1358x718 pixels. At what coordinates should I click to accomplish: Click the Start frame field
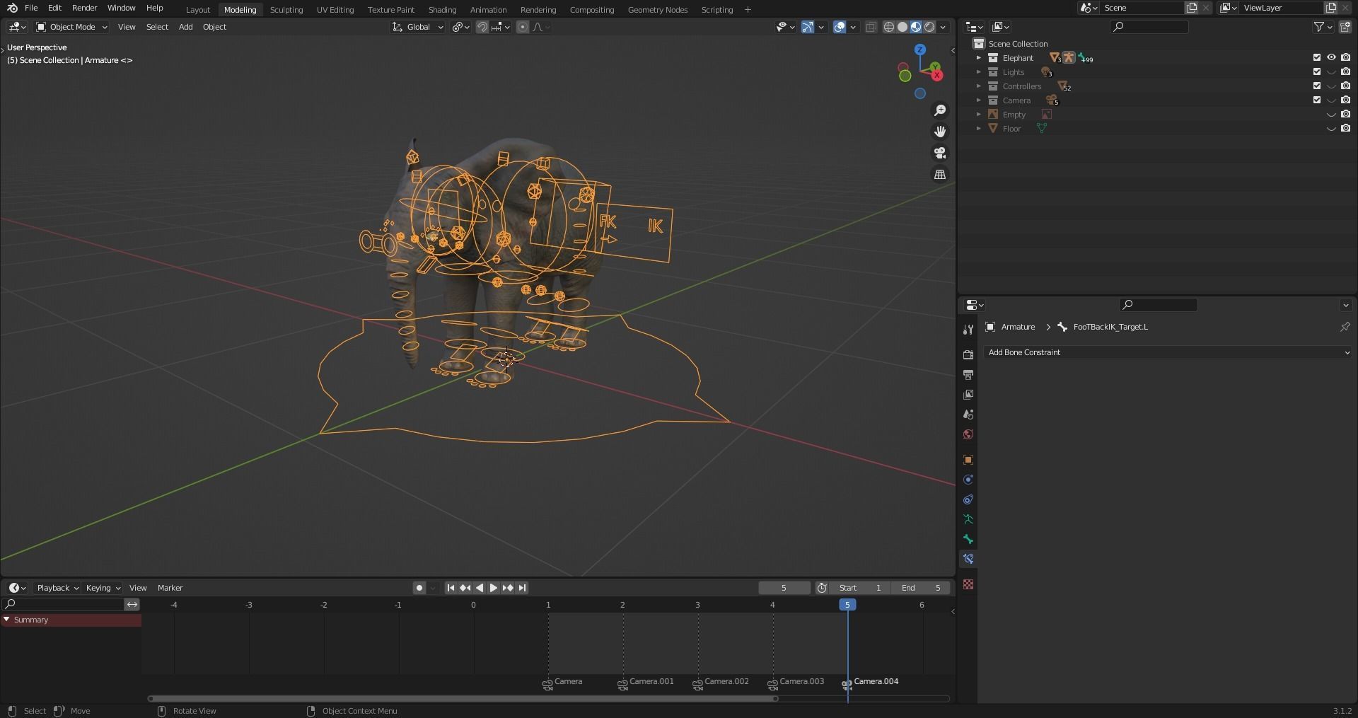click(x=861, y=588)
